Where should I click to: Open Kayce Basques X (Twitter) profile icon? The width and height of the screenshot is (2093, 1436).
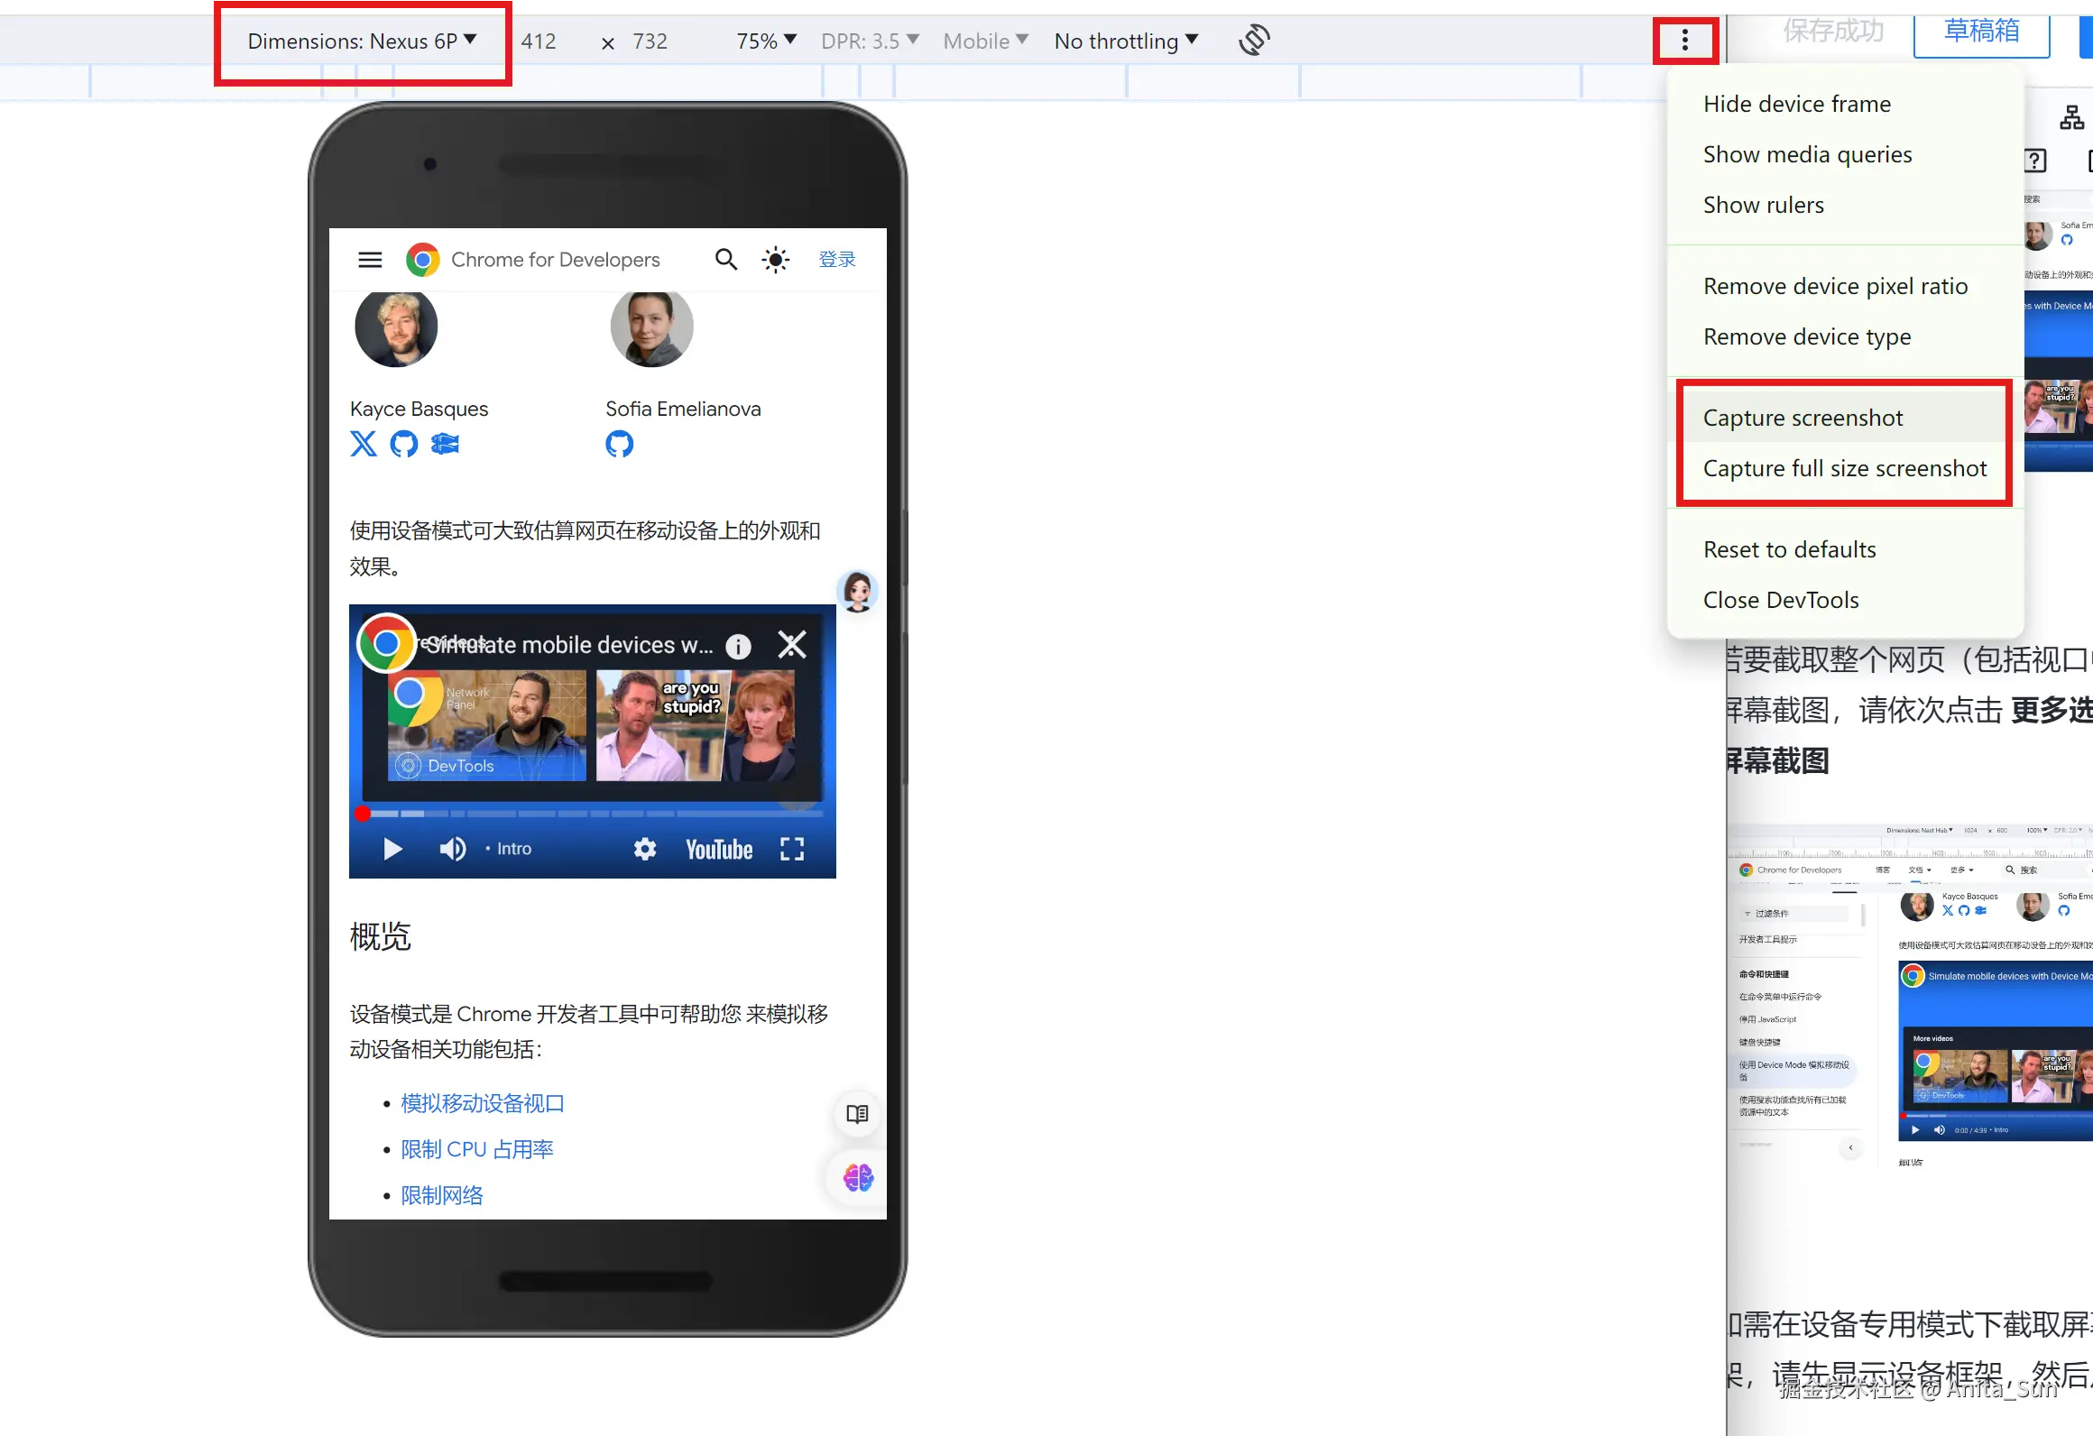(x=364, y=444)
